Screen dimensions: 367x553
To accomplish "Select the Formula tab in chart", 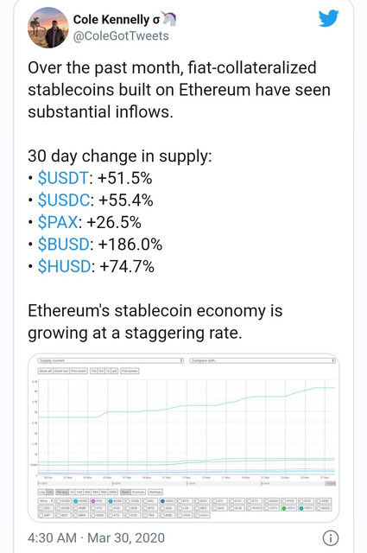I will (x=138, y=492).
